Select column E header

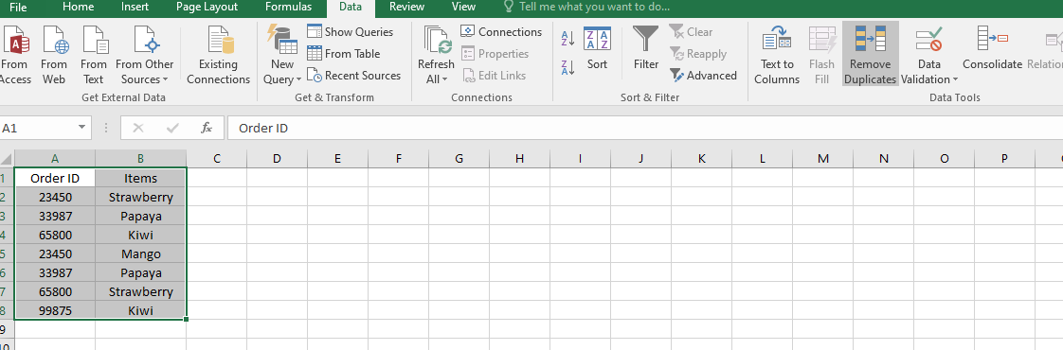337,159
